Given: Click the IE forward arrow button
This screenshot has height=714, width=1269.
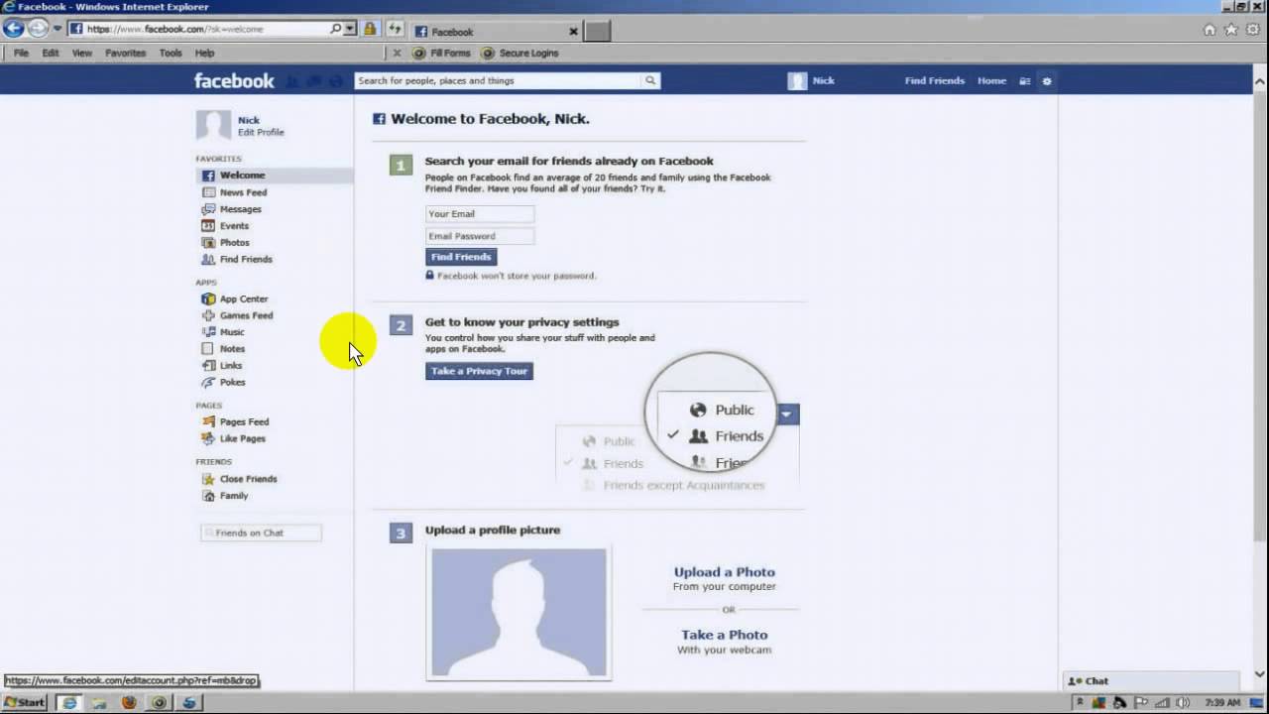Looking at the screenshot, I should (x=37, y=29).
